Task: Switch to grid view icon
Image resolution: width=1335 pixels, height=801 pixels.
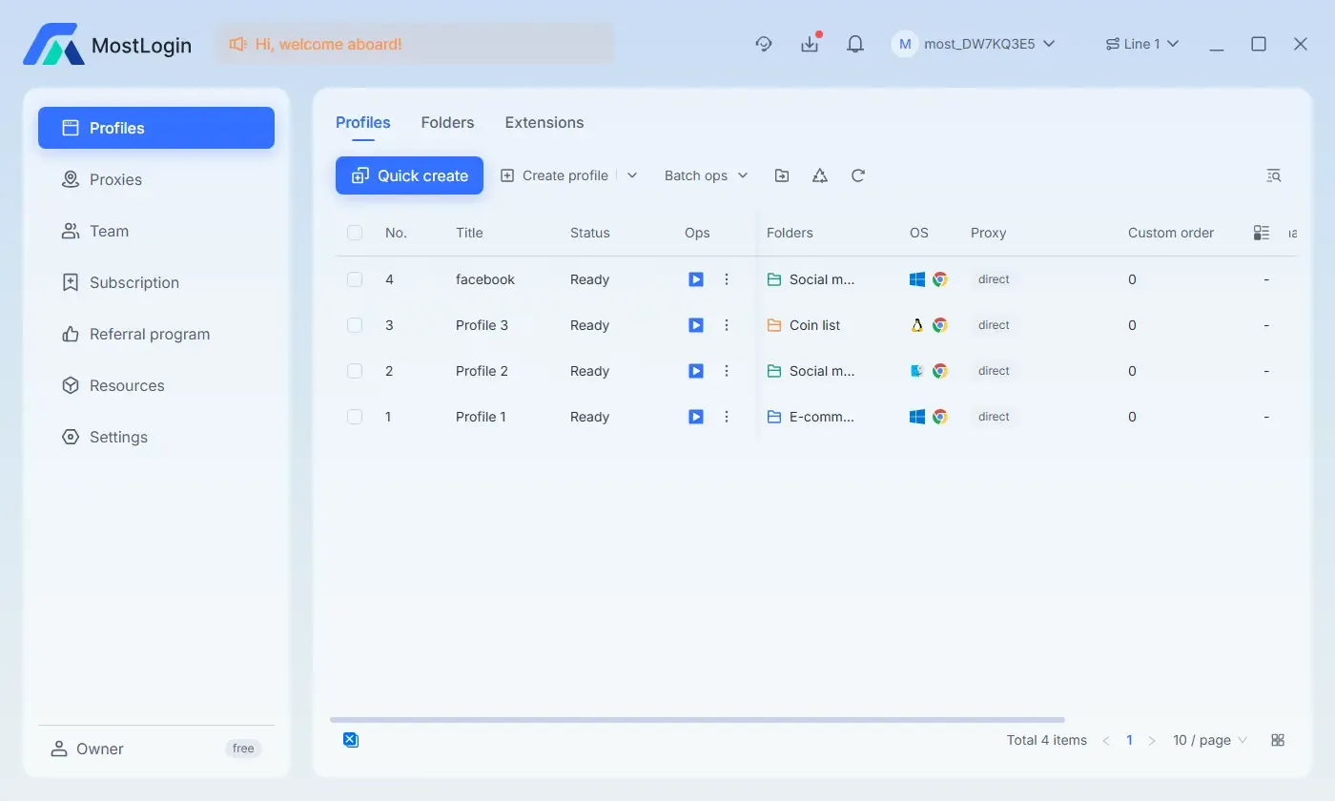Action: (x=1278, y=740)
